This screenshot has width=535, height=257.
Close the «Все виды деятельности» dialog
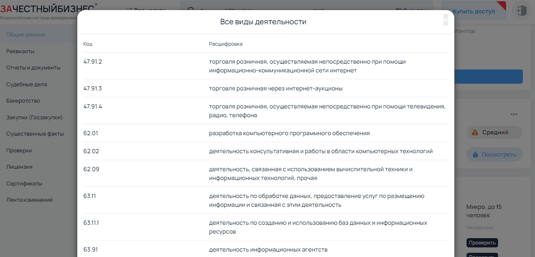coord(446,20)
